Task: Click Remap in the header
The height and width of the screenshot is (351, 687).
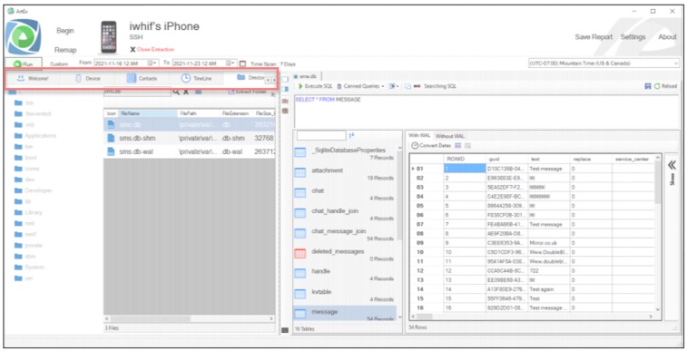Action: (65, 50)
